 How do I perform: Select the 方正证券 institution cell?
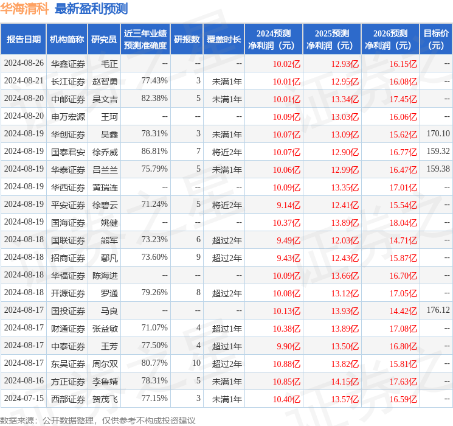click(68, 382)
